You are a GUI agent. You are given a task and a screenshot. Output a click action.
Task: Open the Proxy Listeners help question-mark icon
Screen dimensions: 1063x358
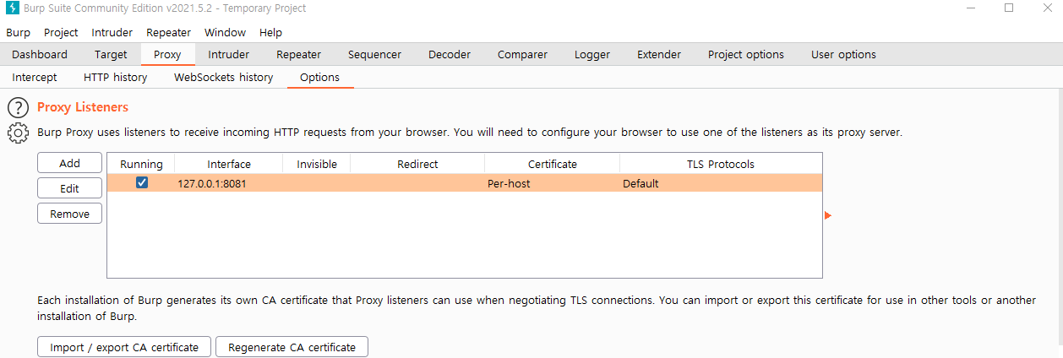pos(18,108)
